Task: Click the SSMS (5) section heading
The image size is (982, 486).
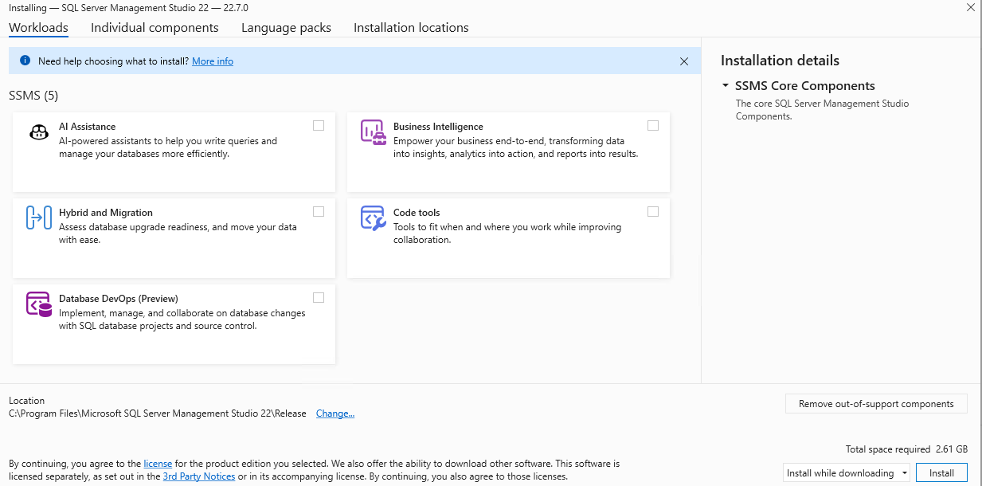Action: 33,96
